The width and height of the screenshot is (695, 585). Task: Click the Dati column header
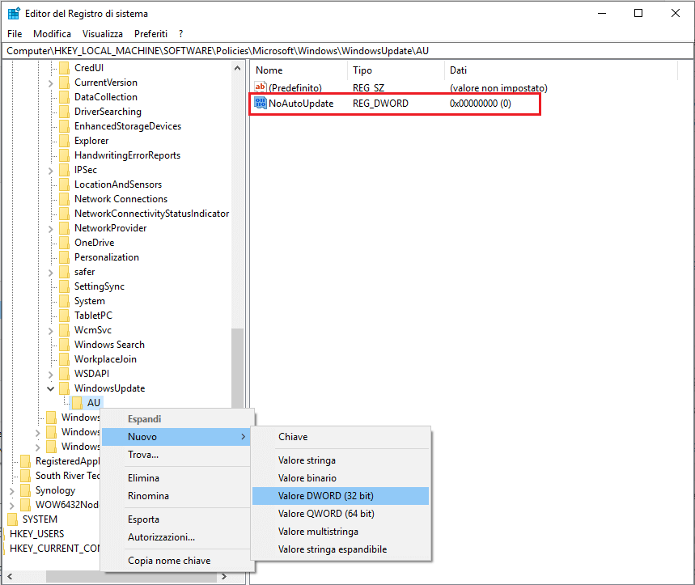click(x=562, y=70)
